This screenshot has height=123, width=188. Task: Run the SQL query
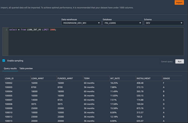point(179,61)
